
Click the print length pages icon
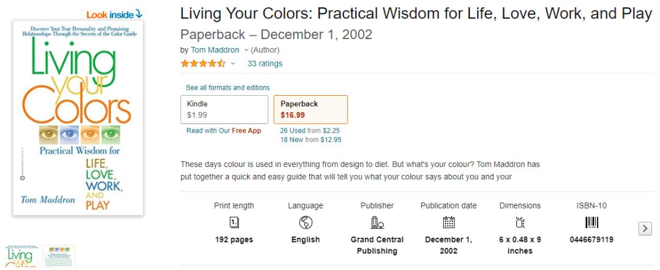tap(234, 223)
